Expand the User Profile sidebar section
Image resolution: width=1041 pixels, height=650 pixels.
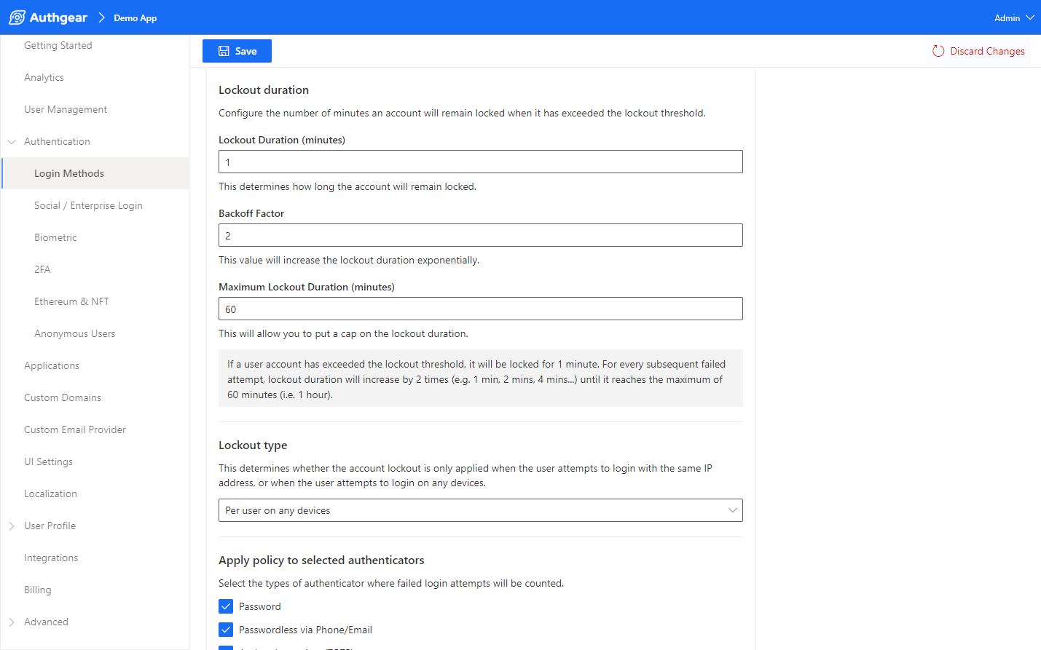click(x=12, y=526)
